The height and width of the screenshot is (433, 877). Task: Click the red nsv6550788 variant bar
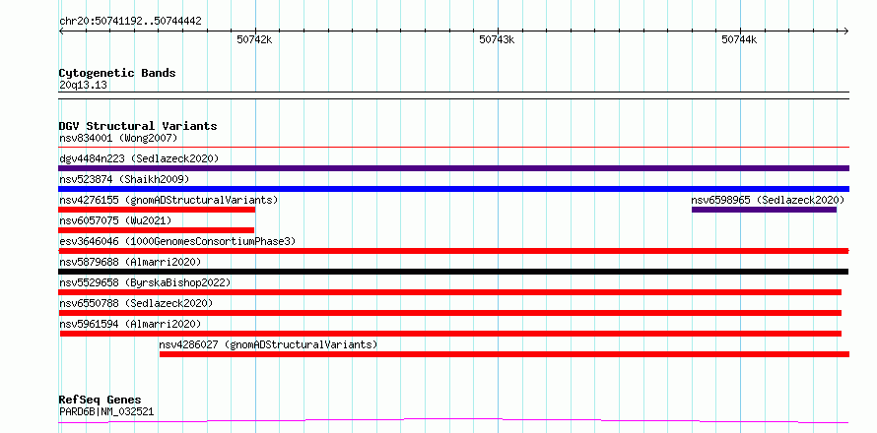point(450,313)
